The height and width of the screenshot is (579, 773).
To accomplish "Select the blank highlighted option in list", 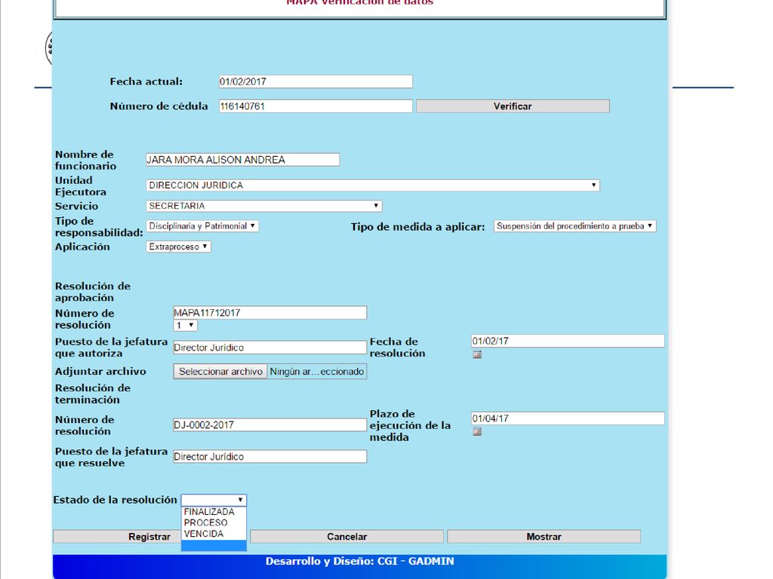I will [214, 545].
